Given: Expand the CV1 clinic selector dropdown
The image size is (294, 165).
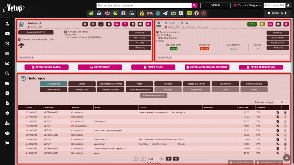Looking at the screenshot, I should click(x=247, y=5).
